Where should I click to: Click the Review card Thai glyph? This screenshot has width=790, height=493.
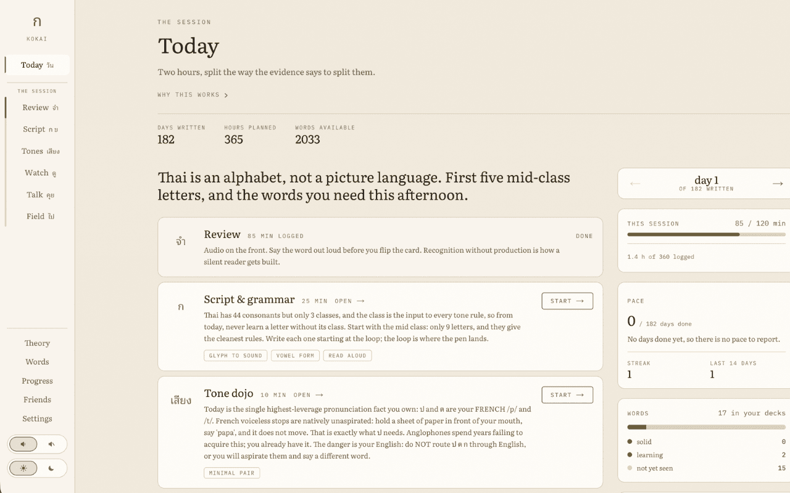point(181,242)
